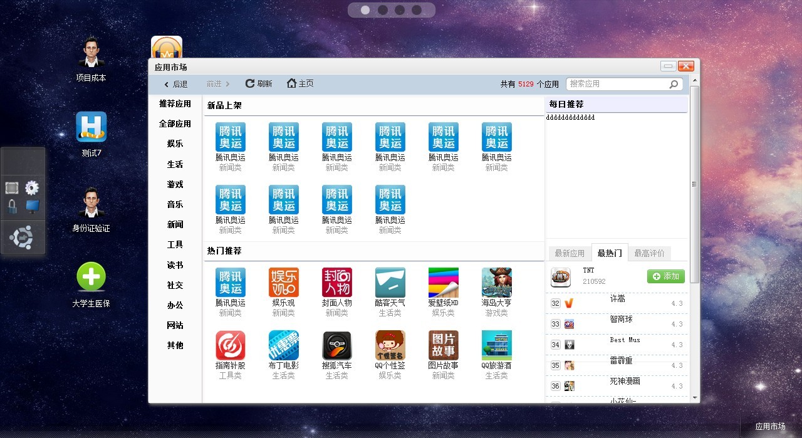Select the 生活 category
This screenshot has width=802, height=438.
pyautogui.click(x=175, y=164)
